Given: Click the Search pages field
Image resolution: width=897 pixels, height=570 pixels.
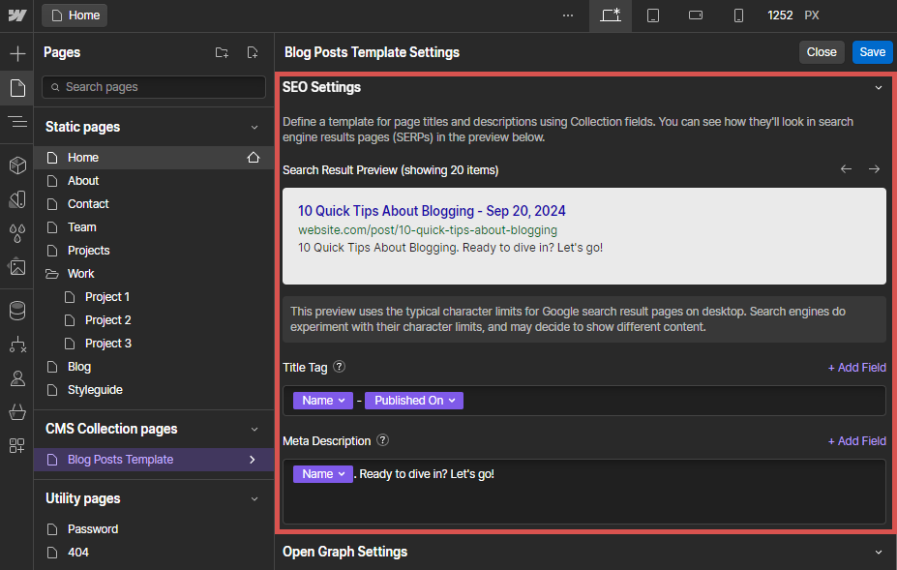Looking at the screenshot, I should click(x=154, y=87).
